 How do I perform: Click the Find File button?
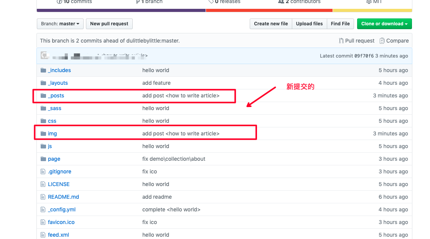pos(340,24)
